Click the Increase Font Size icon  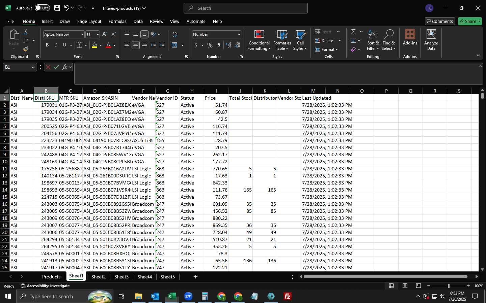pyautogui.click(x=105, y=34)
